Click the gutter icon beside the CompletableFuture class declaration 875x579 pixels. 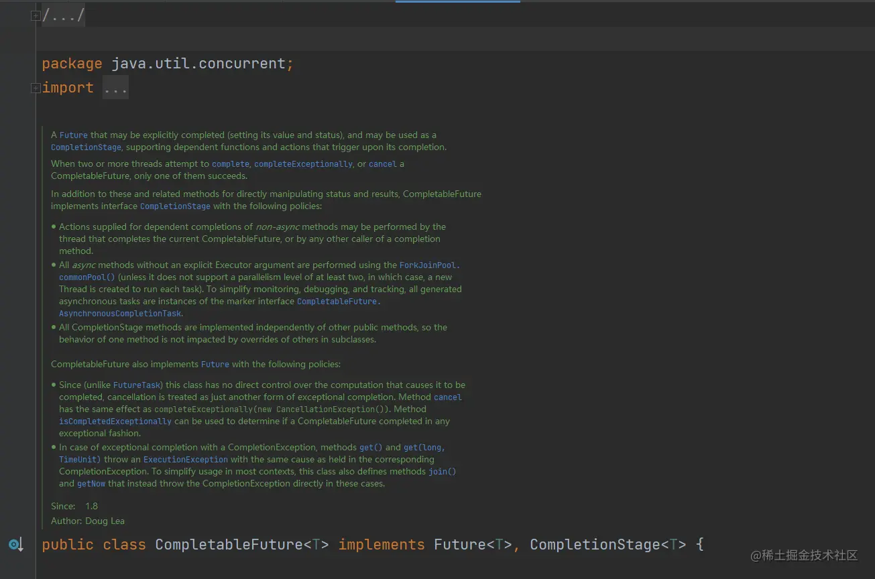[x=16, y=545]
